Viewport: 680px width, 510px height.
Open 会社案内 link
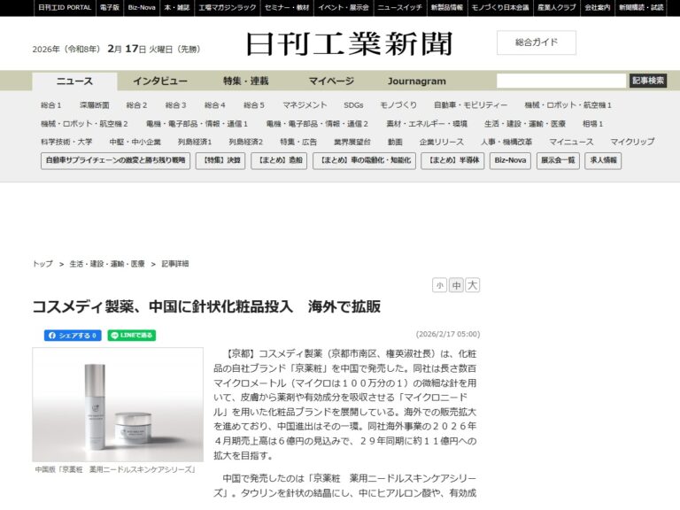click(597, 7)
